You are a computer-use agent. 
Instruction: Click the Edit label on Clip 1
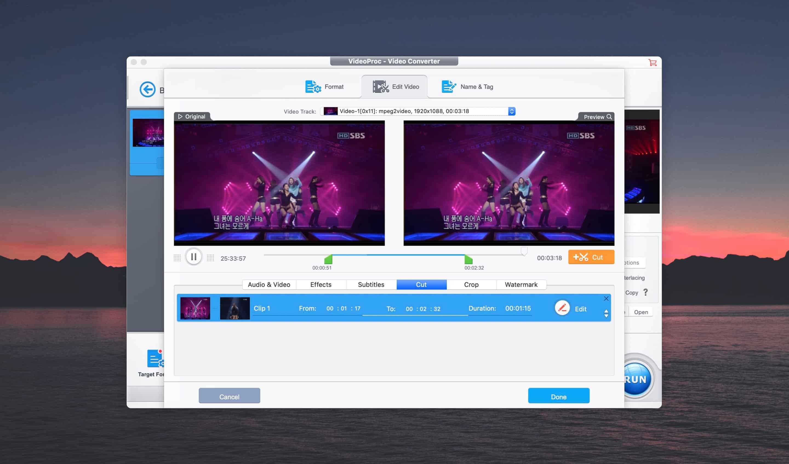pyautogui.click(x=581, y=309)
